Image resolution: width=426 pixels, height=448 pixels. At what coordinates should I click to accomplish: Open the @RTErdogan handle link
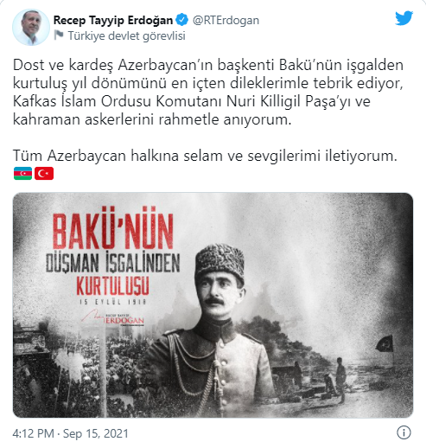tap(226, 20)
